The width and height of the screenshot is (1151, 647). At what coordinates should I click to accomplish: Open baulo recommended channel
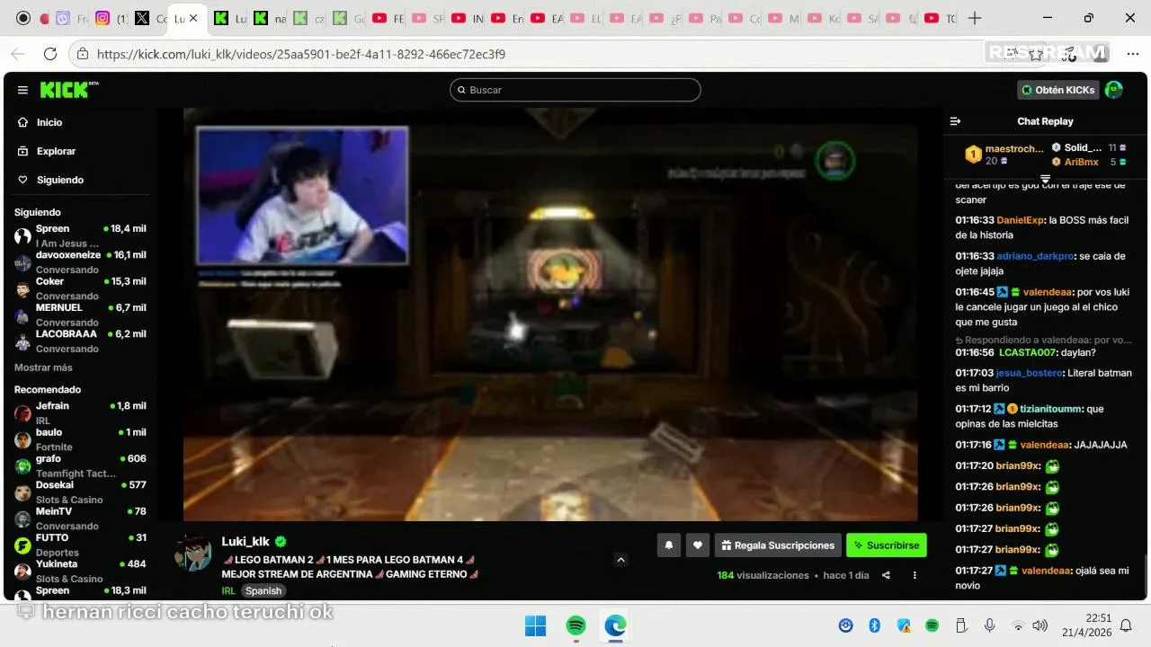(x=79, y=439)
